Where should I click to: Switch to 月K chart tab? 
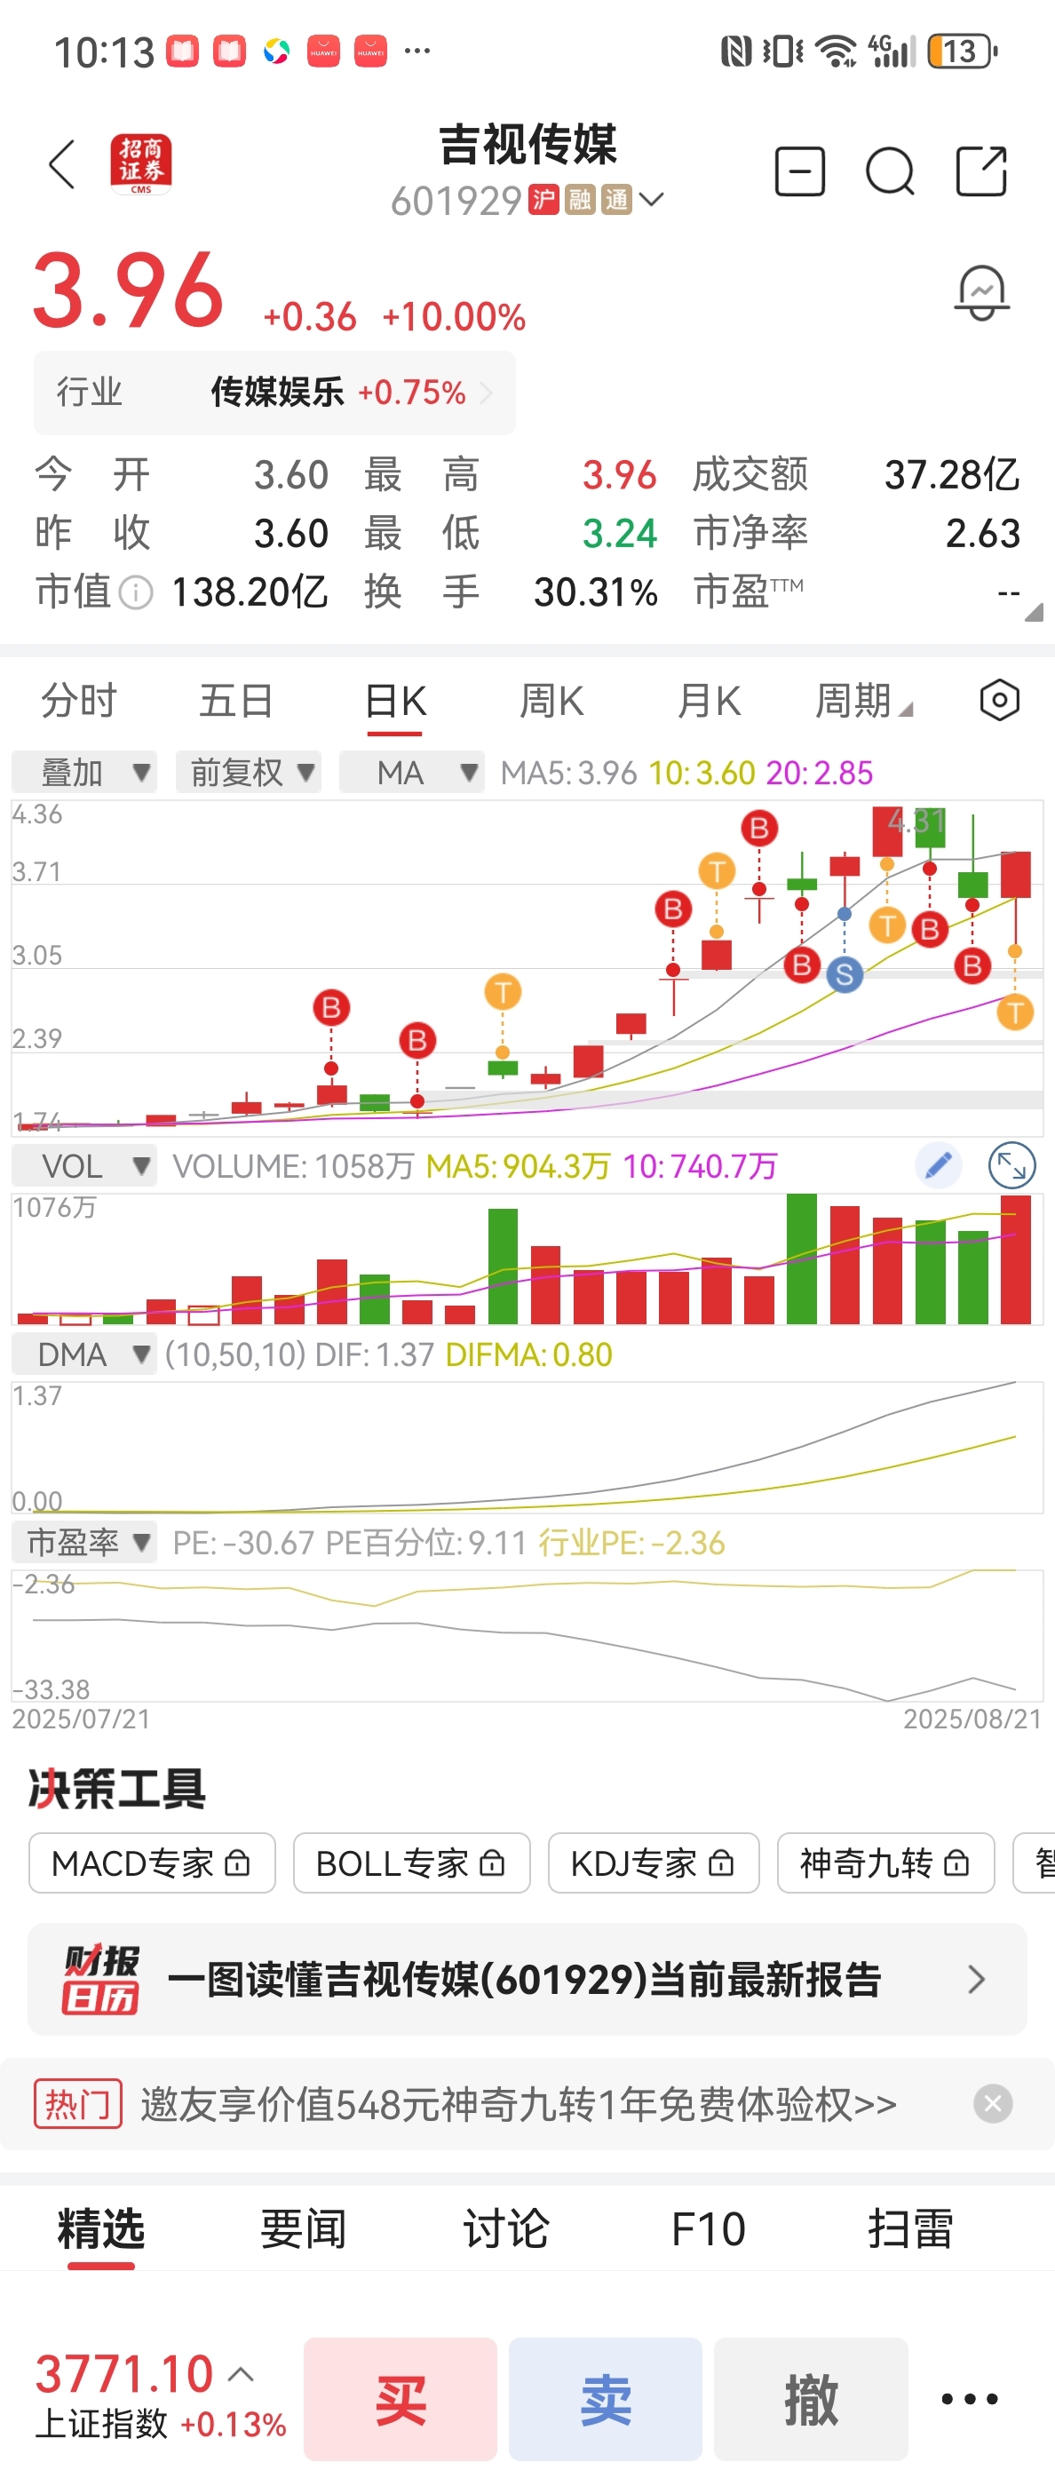point(710,700)
